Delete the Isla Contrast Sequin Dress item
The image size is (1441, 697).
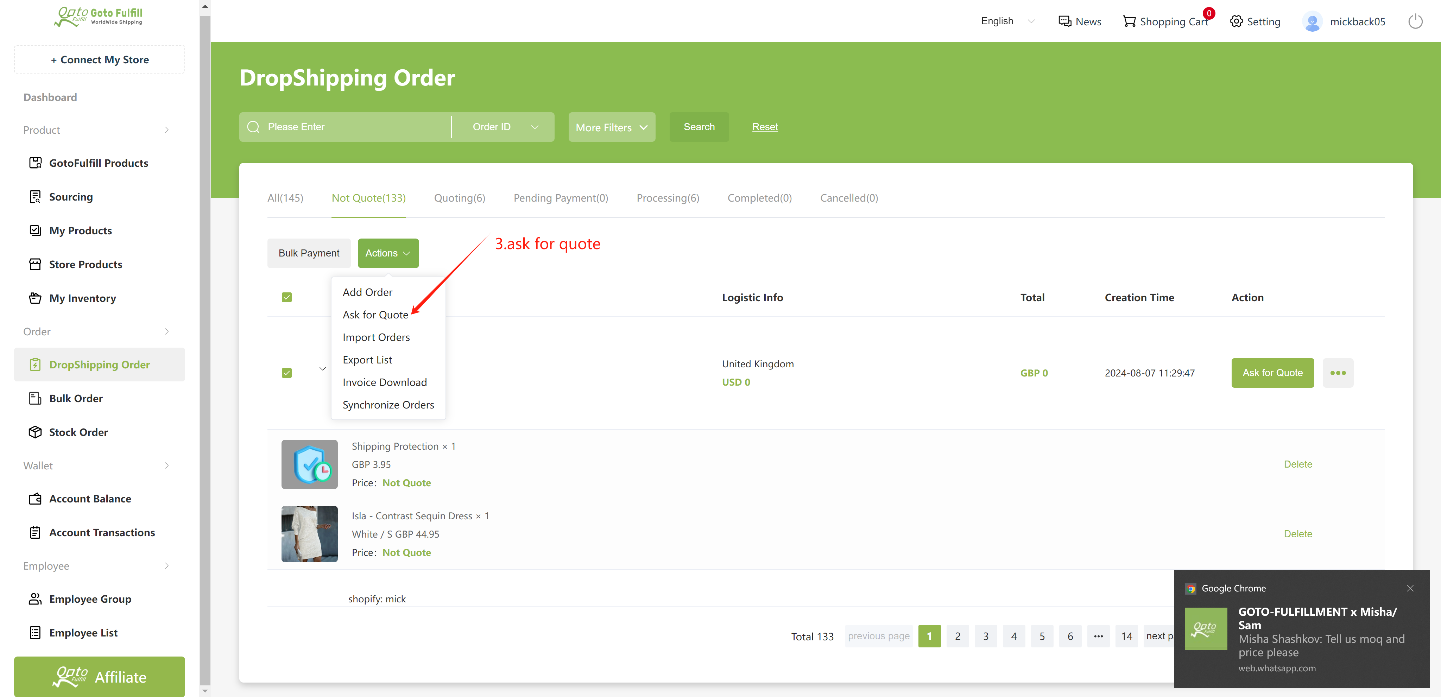pos(1298,534)
